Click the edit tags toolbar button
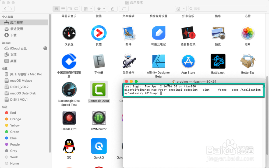Screen dimensions: 269x168 point(124,9)
